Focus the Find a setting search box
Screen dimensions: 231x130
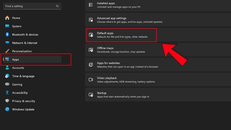(x=32, y=6)
